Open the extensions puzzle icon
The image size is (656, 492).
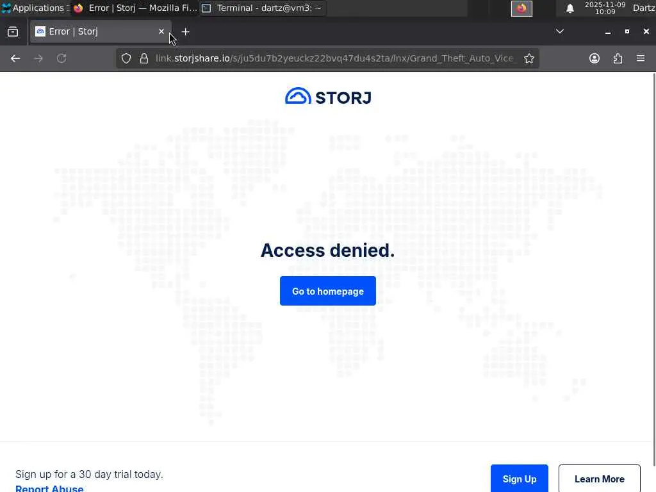click(618, 58)
